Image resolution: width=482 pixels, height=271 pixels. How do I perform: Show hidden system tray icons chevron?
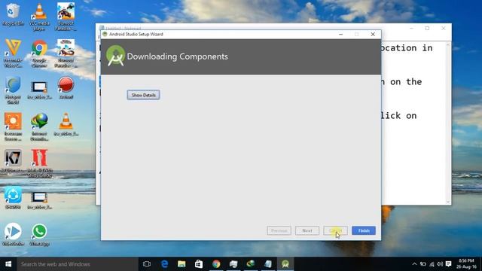(414, 264)
